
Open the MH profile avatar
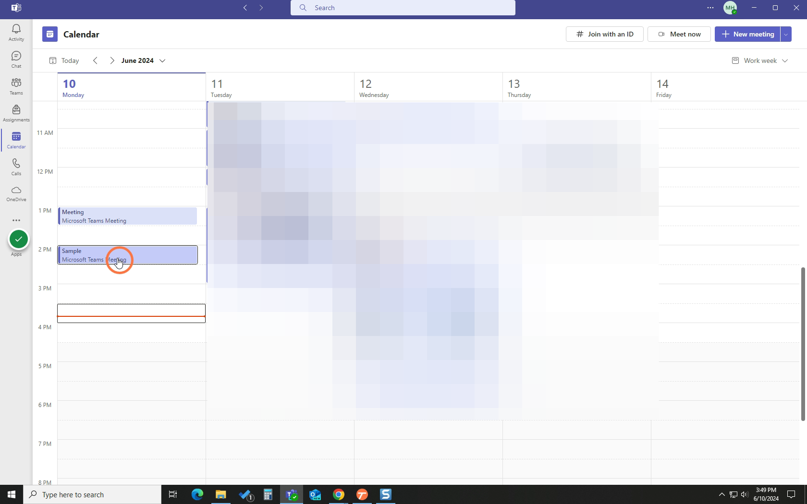click(730, 8)
